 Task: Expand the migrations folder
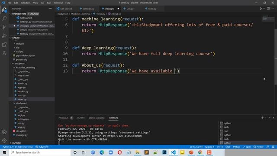point(23,75)
